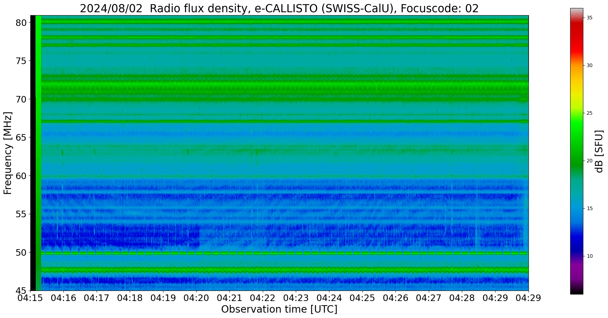Click the 04:22 time tick label
The height and width of the screenshot is (318, 608).
(x=263, y=298)
